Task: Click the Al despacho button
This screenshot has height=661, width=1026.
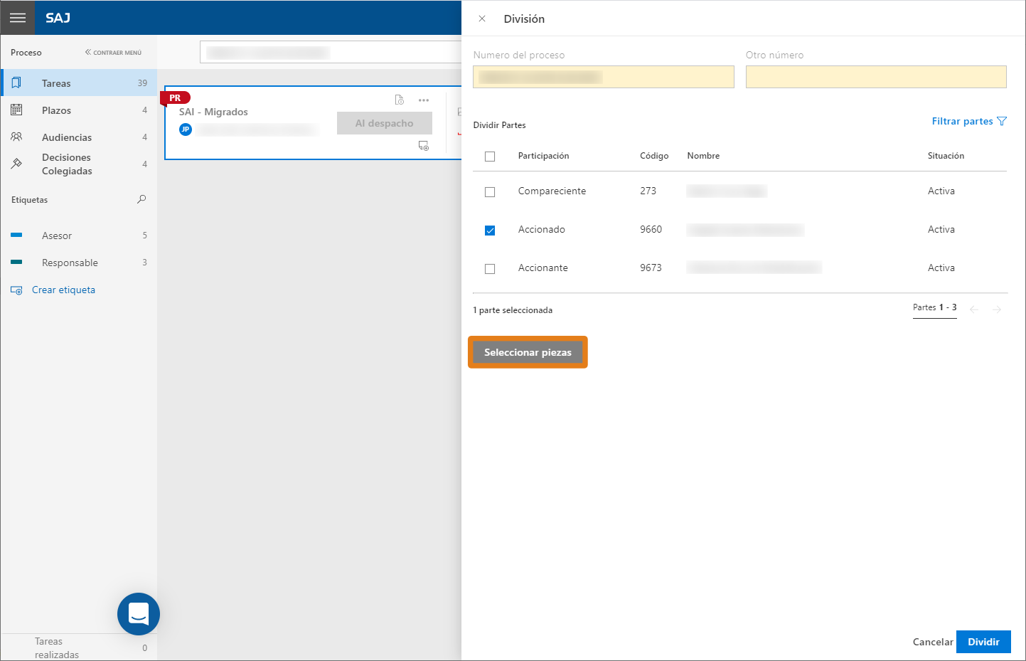Action: tap(385, 123)
